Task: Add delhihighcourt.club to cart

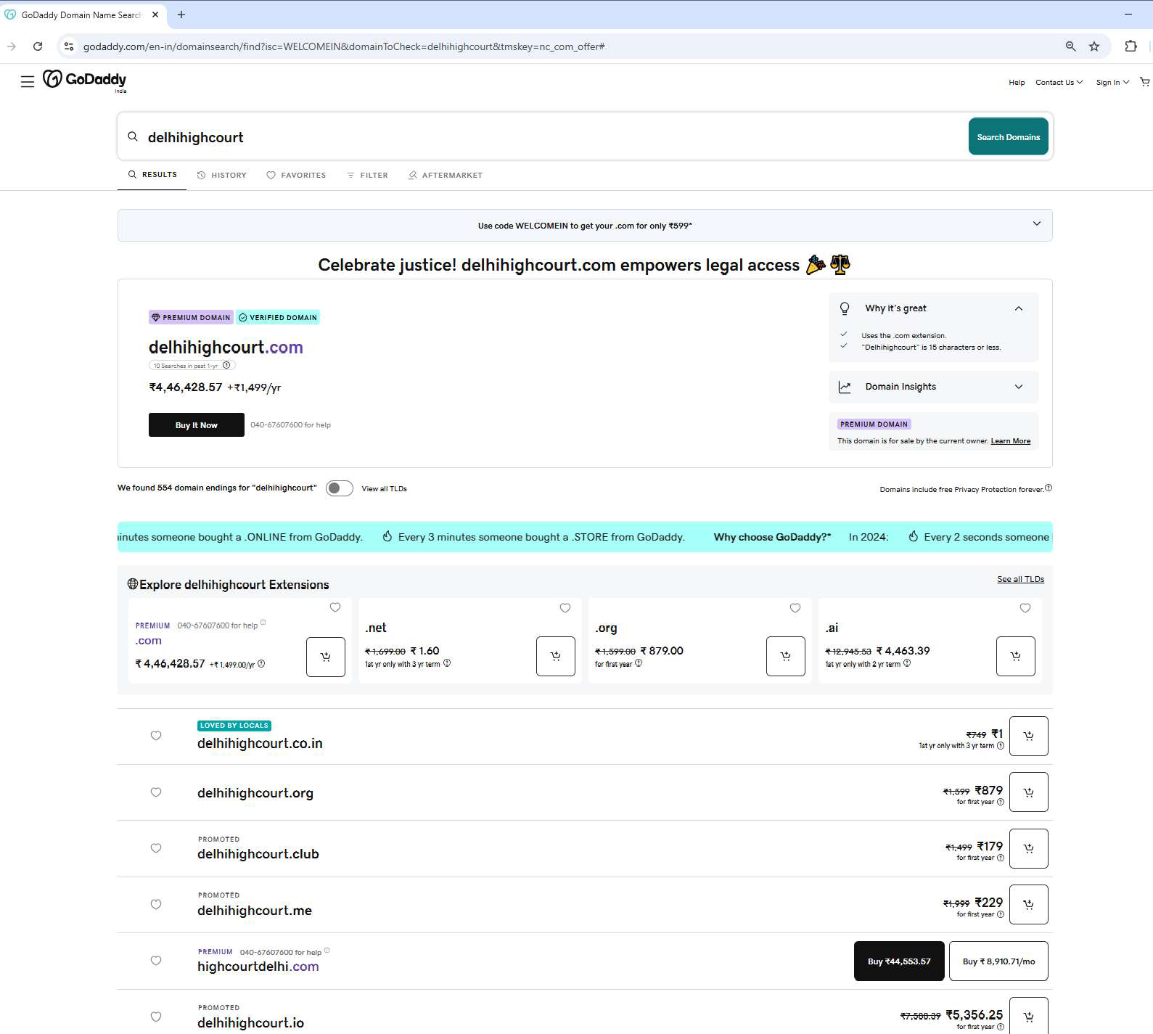Action: coord(1029,848)
